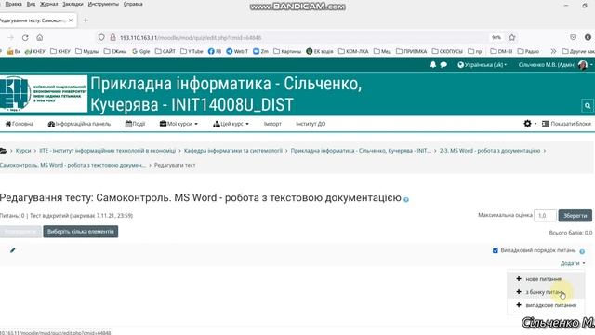Click Редагувати тест breadcrumb text
This screenshot has height=335, width=595.
coord(175,166)
